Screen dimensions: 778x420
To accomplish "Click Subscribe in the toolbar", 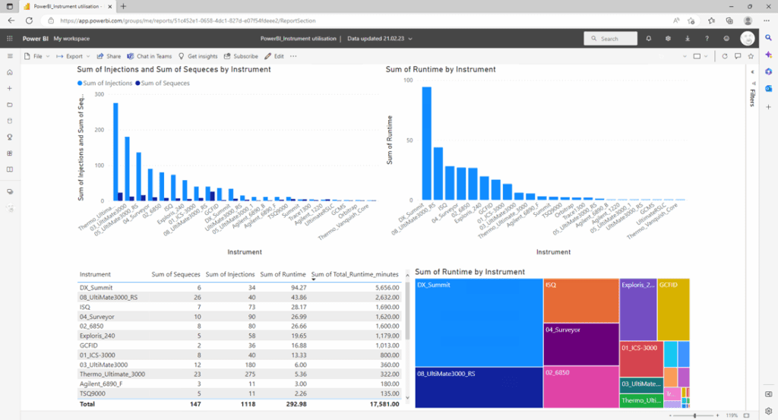I will coord(241,56).
